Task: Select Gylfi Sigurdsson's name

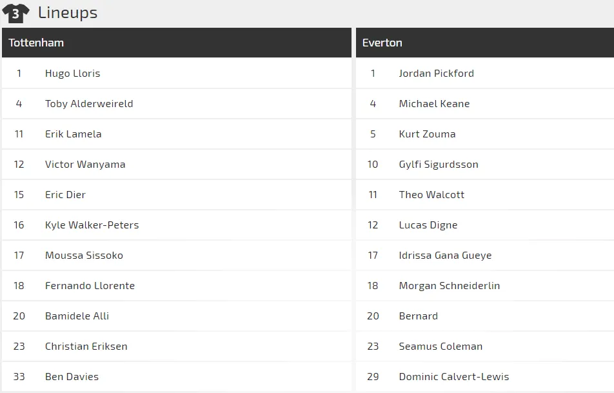Action: (x=439, y=165)
